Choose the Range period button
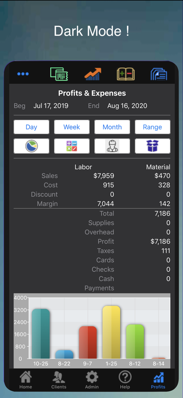 click(152, 127)
